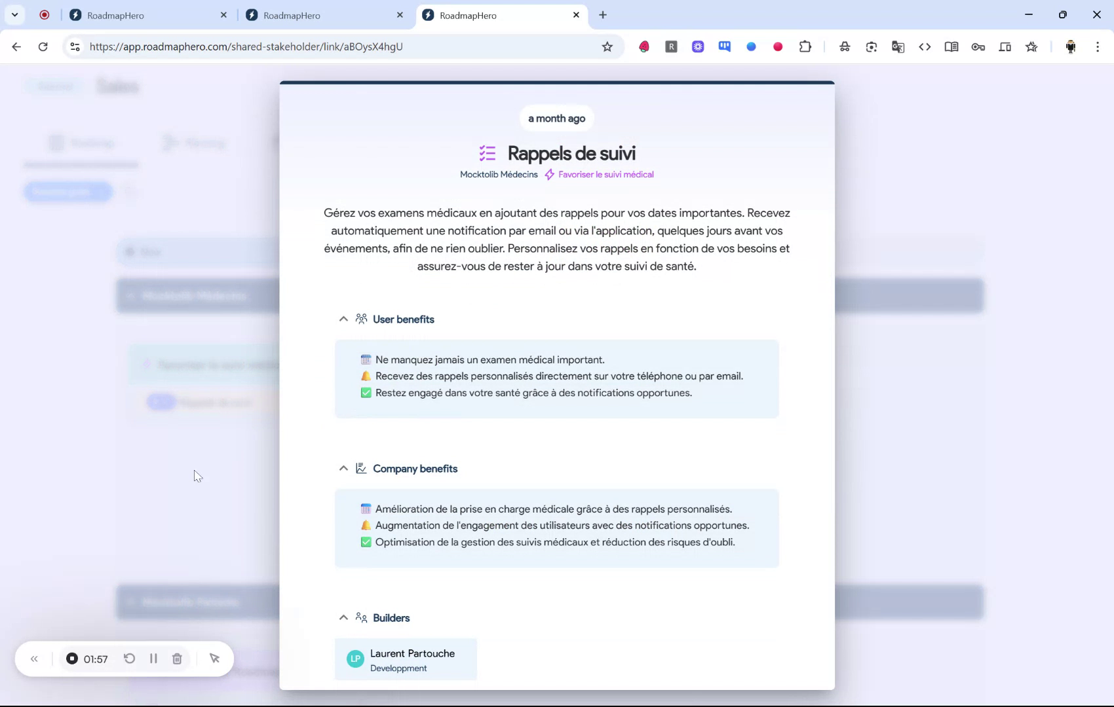Collapse the Company benefits section
This screenshot has width=1114, height=707.
click(343, 468)
